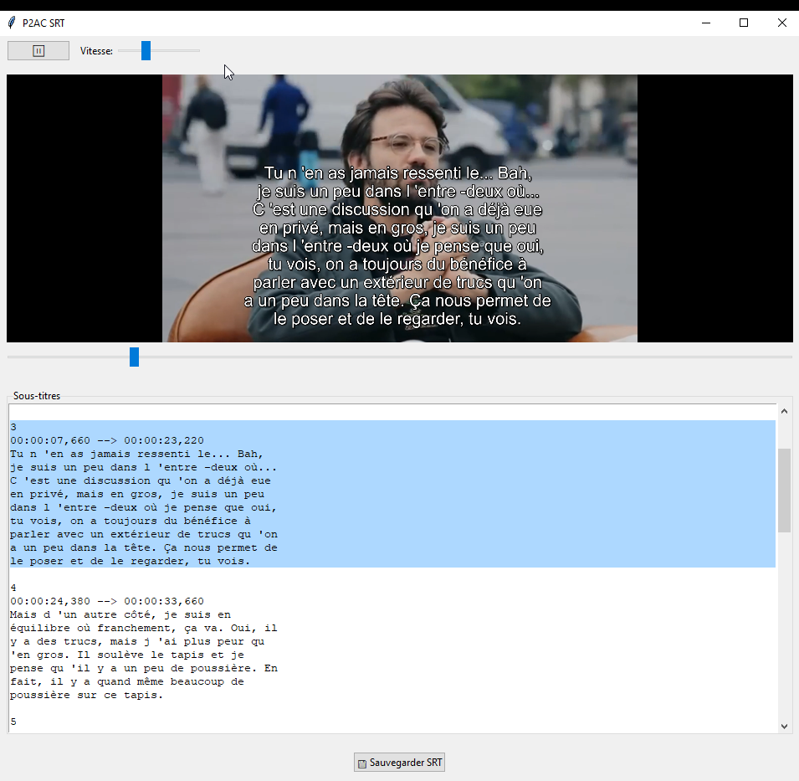799x781 pixels.
Task: Close the P2AC SRT window
Action: pos(782,23)
